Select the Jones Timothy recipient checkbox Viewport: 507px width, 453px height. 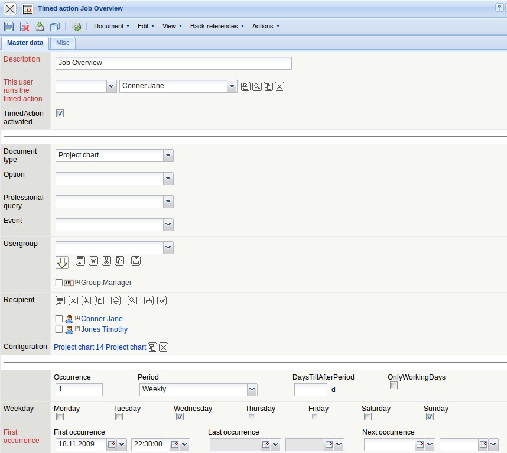point(58,329)
